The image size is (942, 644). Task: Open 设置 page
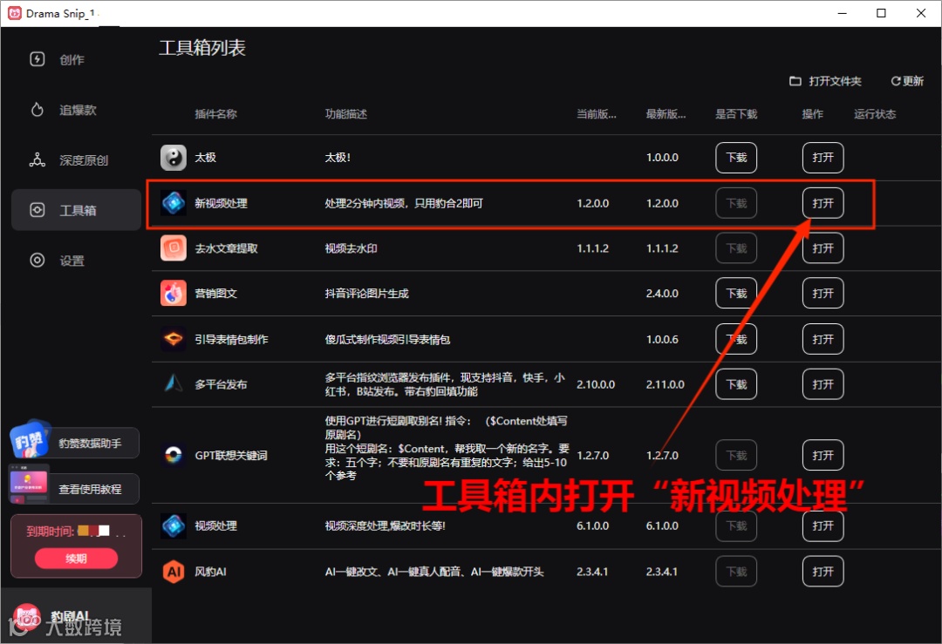(76, 260)
